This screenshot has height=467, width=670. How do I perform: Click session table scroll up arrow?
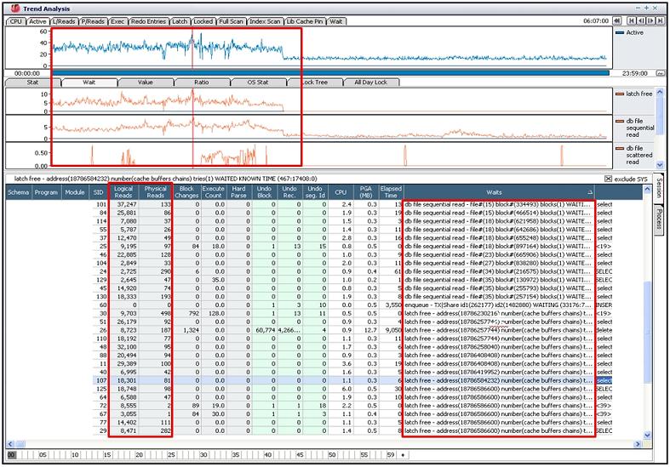click(x=647, y=189)
